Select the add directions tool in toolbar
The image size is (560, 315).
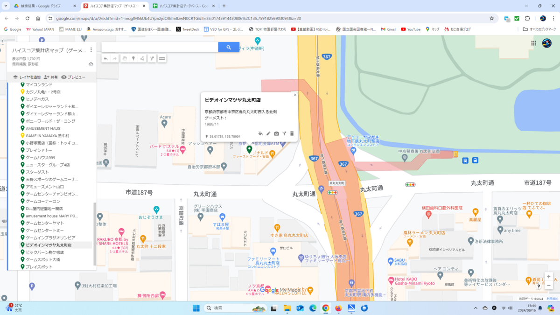pos(152,59)
